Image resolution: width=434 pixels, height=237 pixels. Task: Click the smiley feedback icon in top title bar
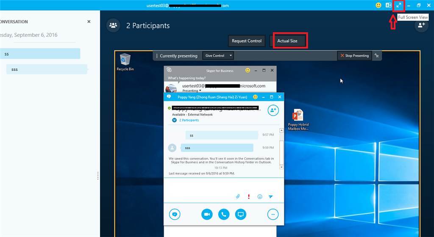378,5
